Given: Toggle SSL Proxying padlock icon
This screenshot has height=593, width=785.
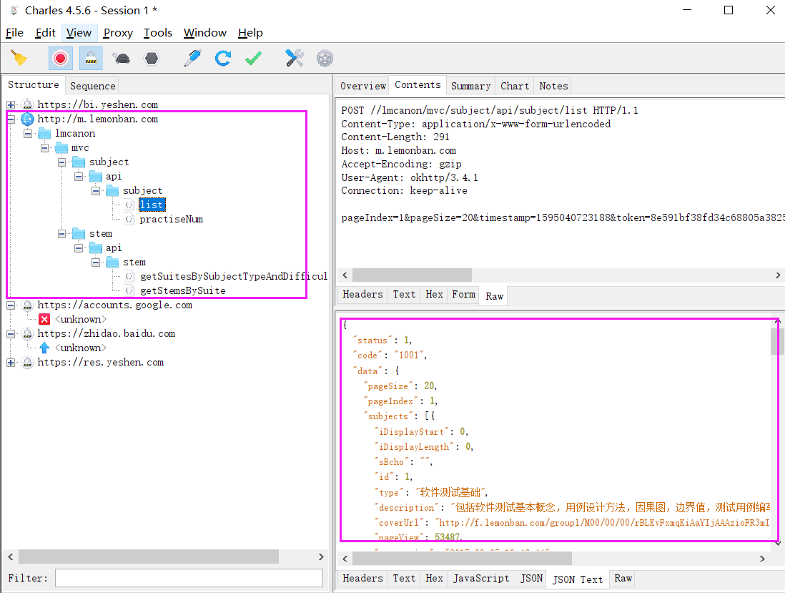Looking at the screenshot, I should click(x=91, y=58).
